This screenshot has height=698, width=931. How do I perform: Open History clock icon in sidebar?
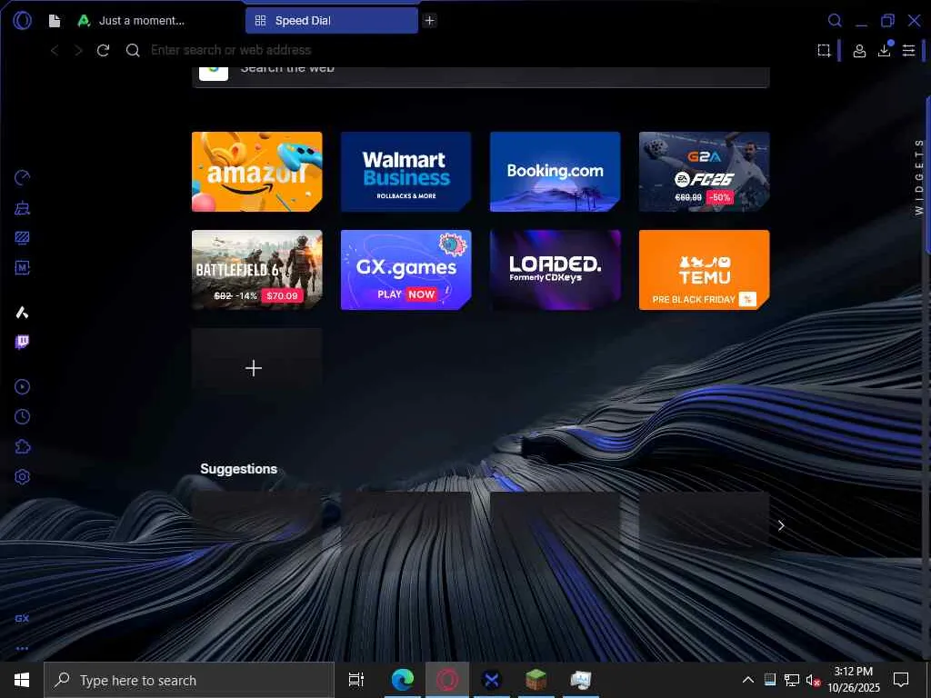click(22, 416)
